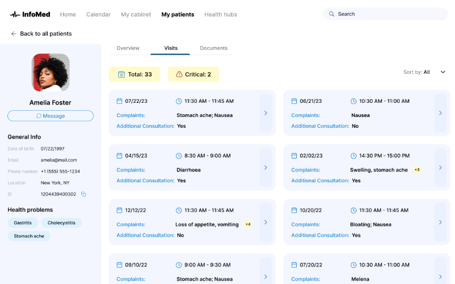Expand the 12/12/22 visit with its arrow
The image size is (455, 284).
[x=266, y=222]
